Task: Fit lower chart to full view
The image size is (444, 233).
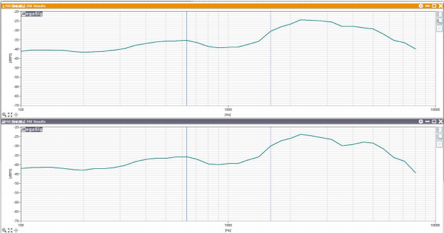Action: [x=10, y=230]
